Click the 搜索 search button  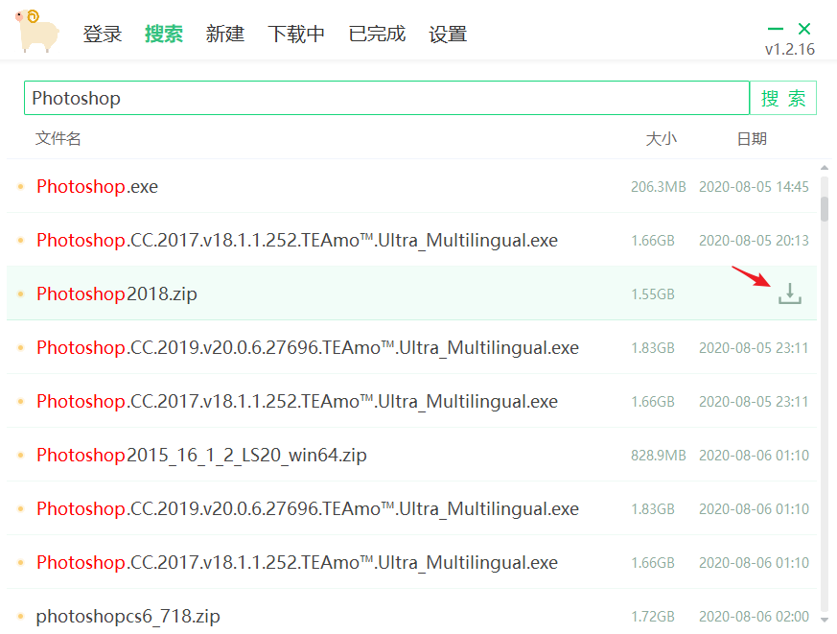(783, 98)
